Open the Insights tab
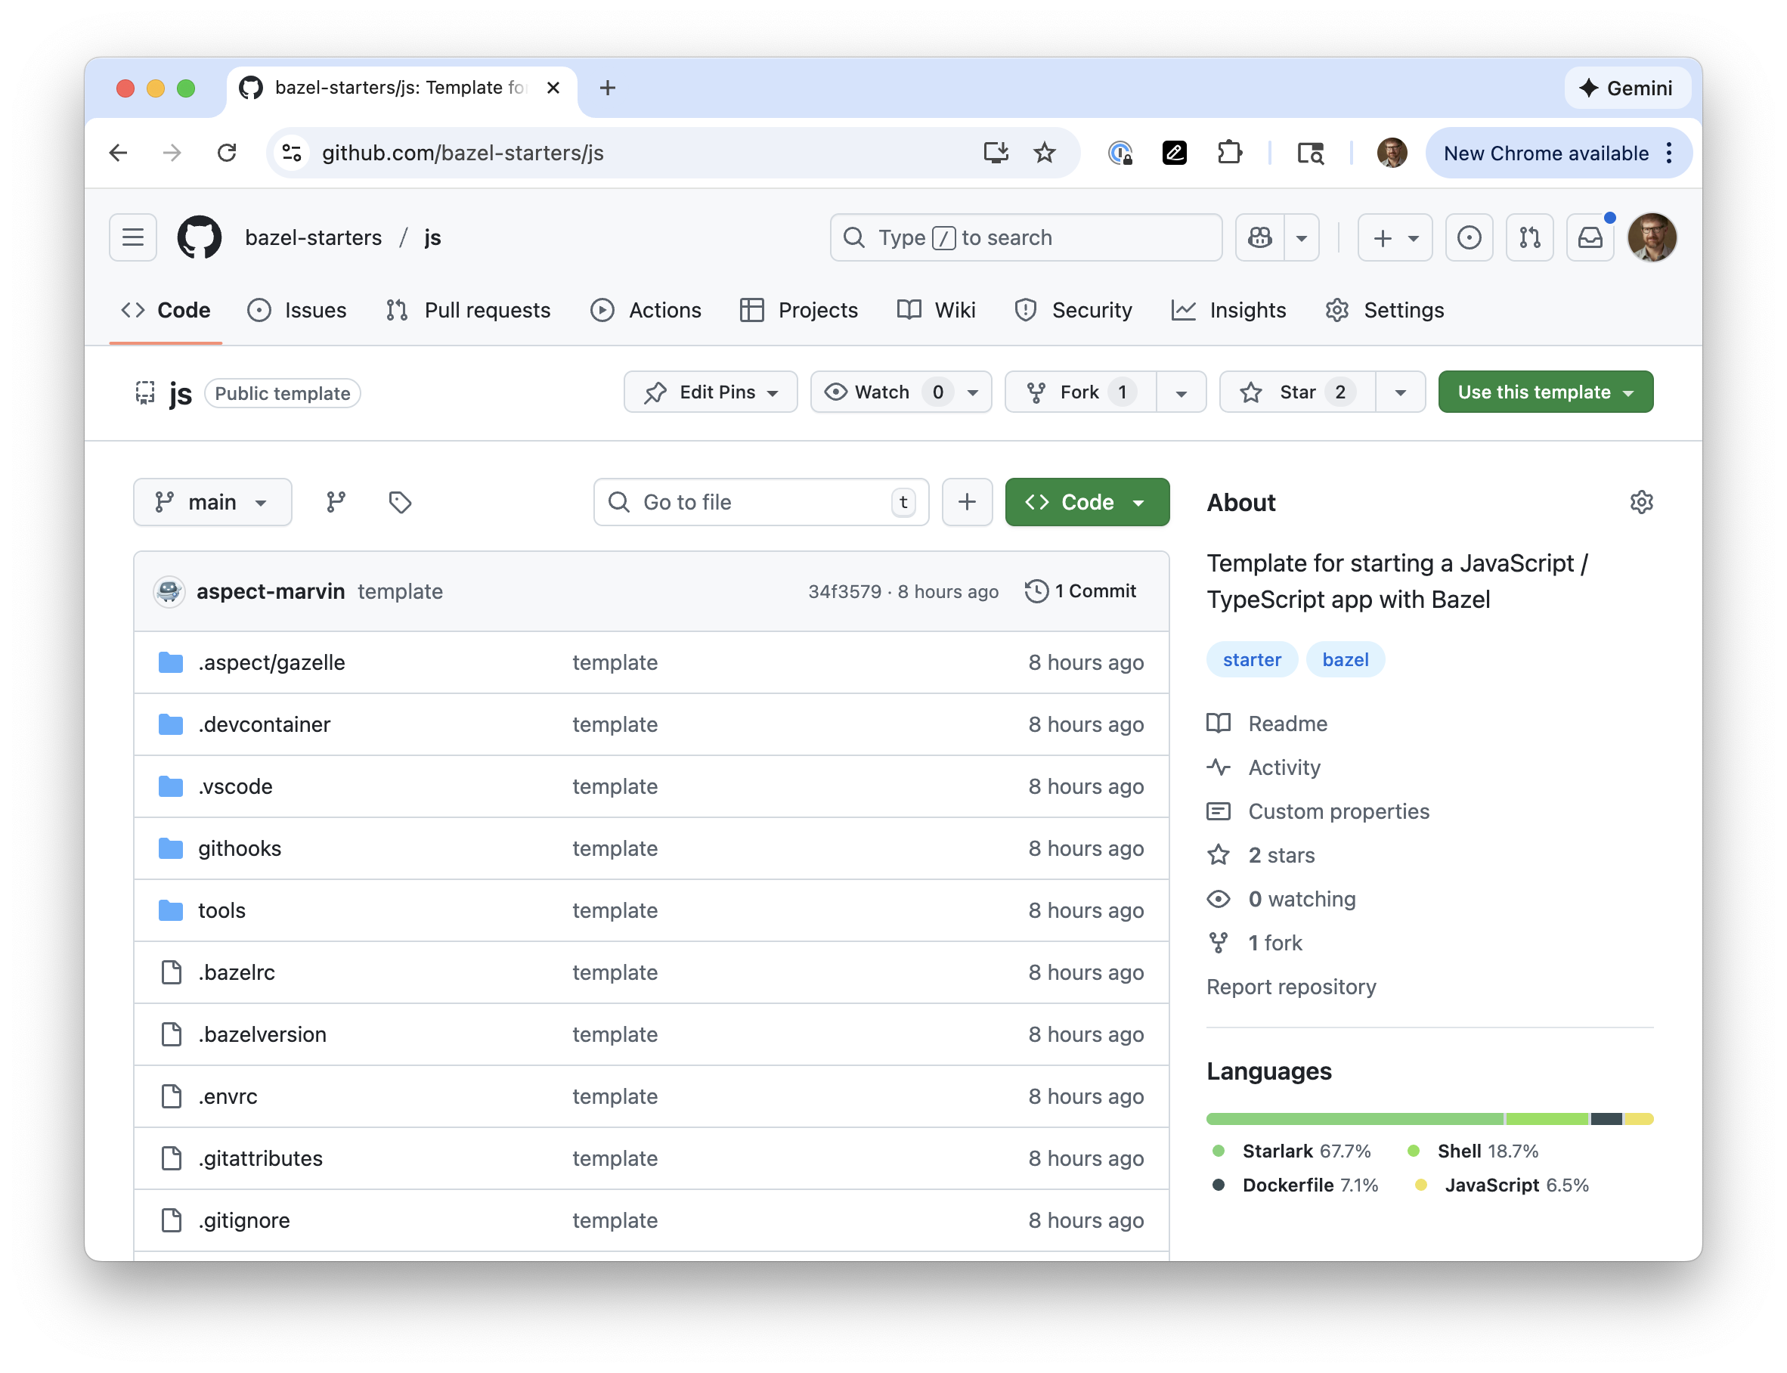The width and height of the screenshot is (1787, 1373). pos(1228,311)
